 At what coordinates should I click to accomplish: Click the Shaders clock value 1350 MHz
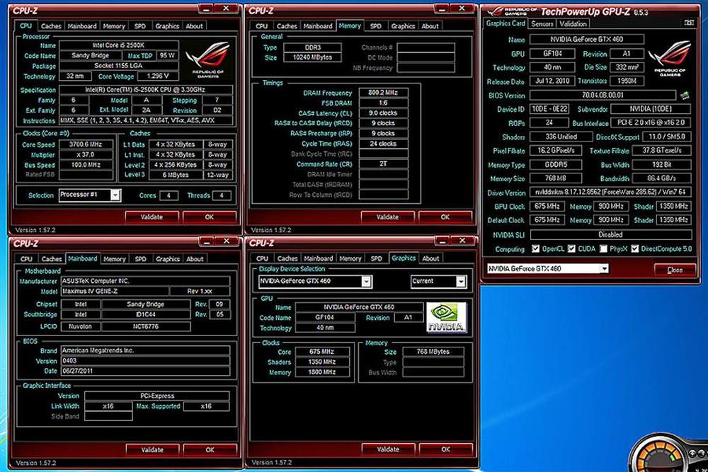point(321,362)
